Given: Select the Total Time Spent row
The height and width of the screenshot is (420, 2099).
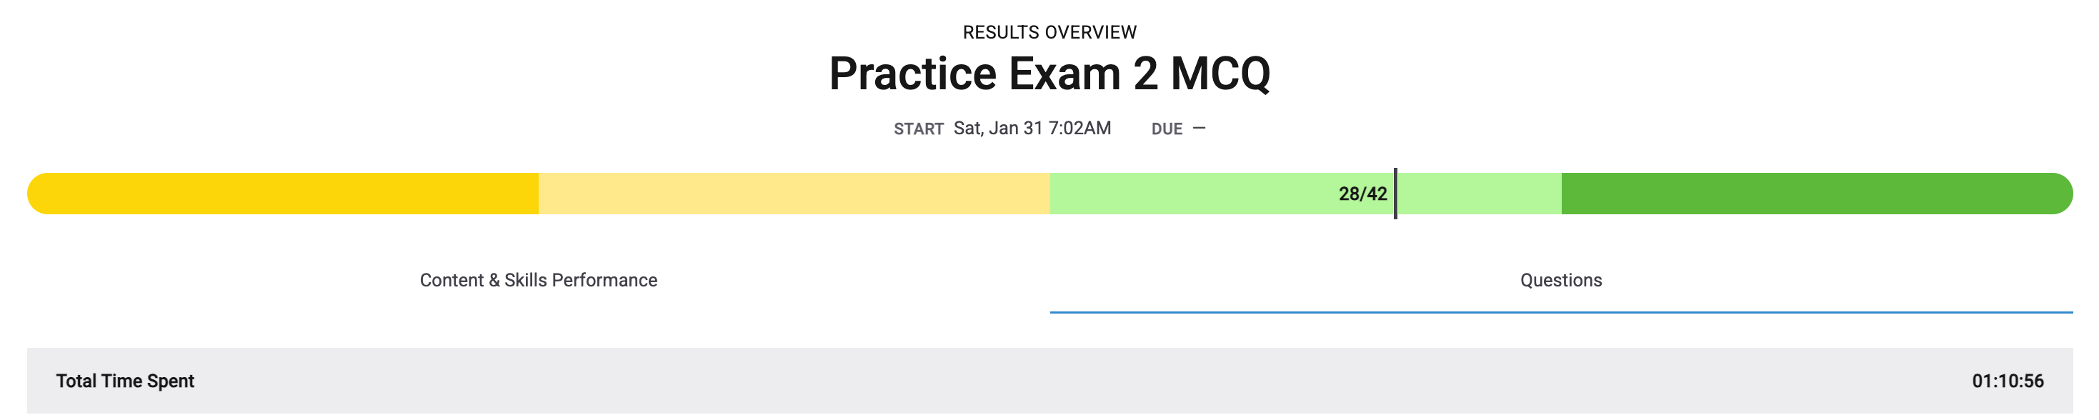Looking at the screenshot, I should [1049, 380].
